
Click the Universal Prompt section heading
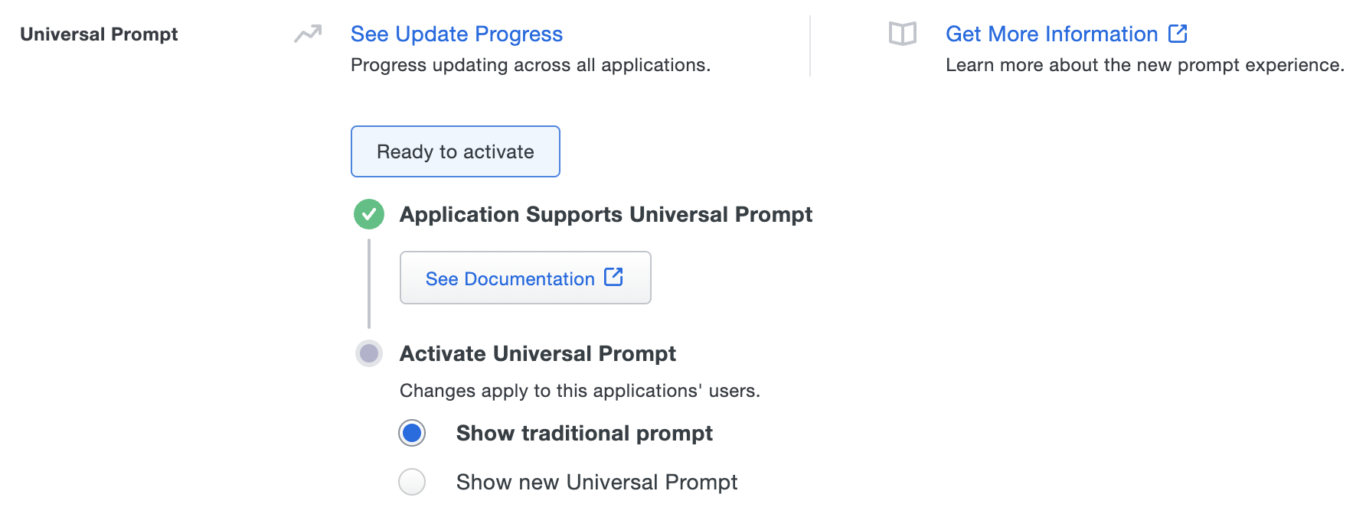point(98,34)
